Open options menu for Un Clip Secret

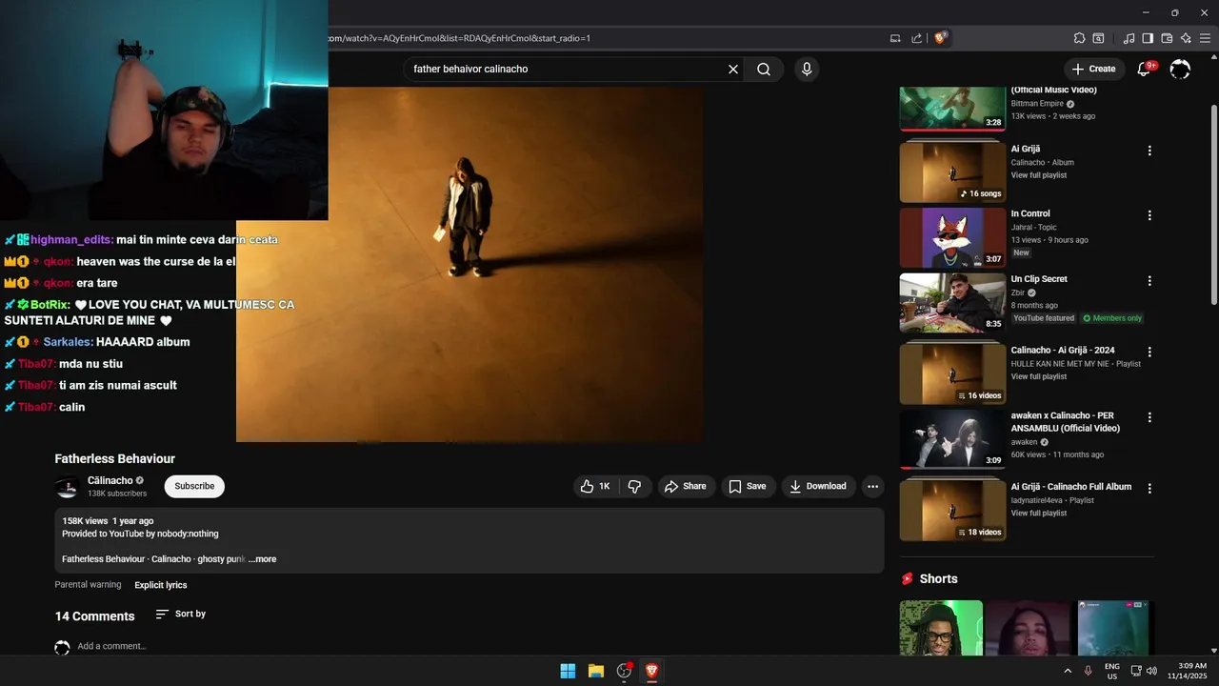[1149, 281]
